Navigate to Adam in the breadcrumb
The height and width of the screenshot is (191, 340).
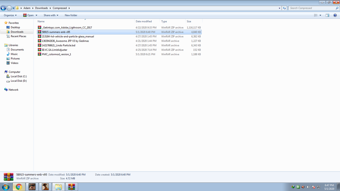click(x=27, y=8)
